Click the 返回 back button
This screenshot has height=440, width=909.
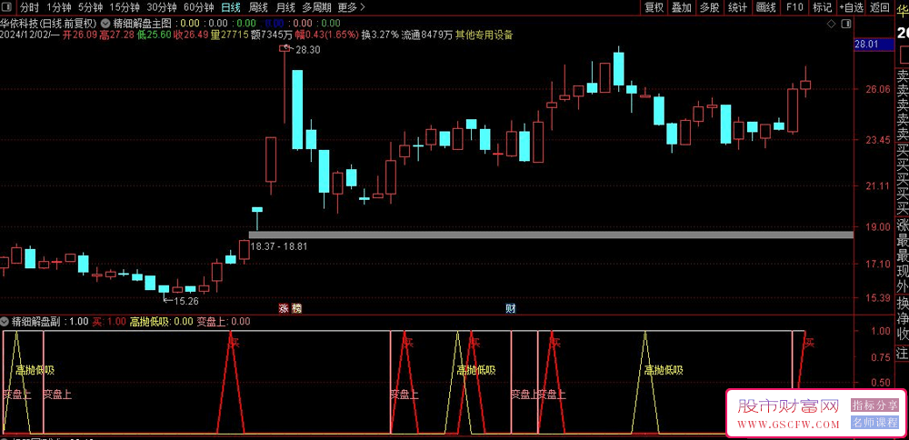(x=880, y=7)
